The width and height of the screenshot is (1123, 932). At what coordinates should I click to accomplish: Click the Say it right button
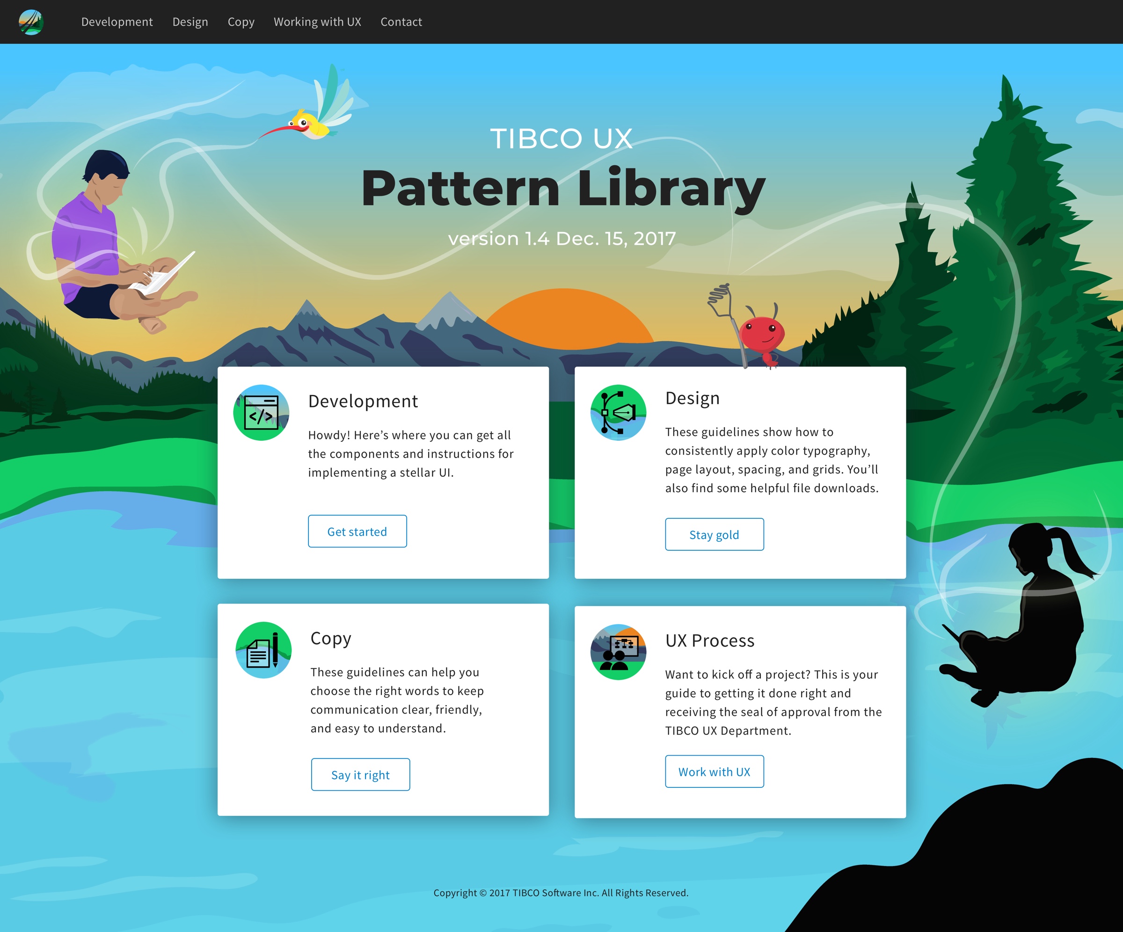360,774
